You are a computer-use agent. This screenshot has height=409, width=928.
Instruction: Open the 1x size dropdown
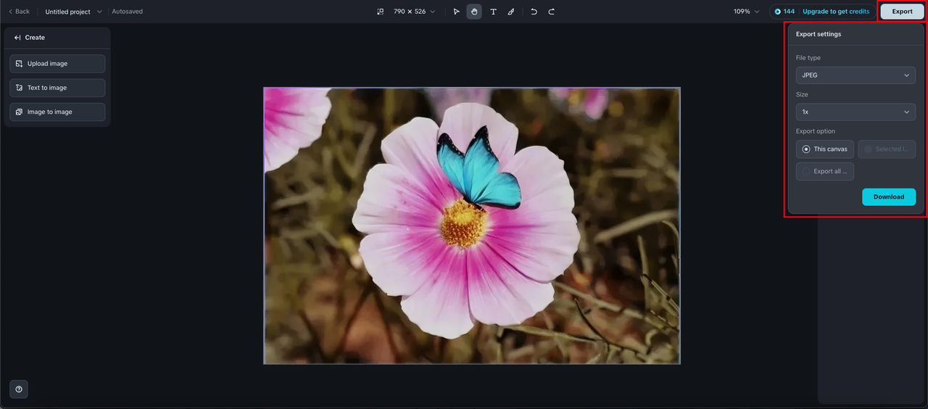click(x=855, y=112)
